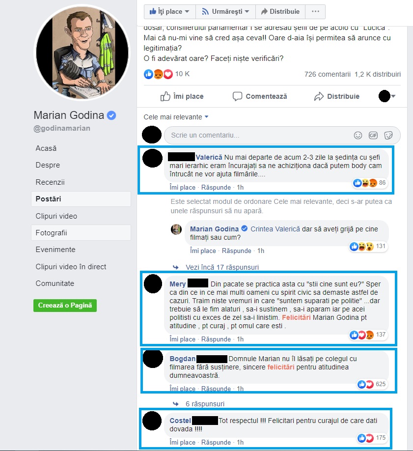Click the reaction icons beside 10 K
This screenshot has height=451, width=413.
(158, 74)
